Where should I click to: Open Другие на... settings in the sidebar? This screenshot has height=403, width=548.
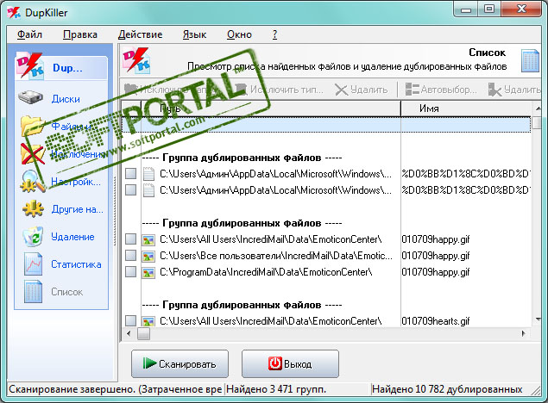coord(61,209)
